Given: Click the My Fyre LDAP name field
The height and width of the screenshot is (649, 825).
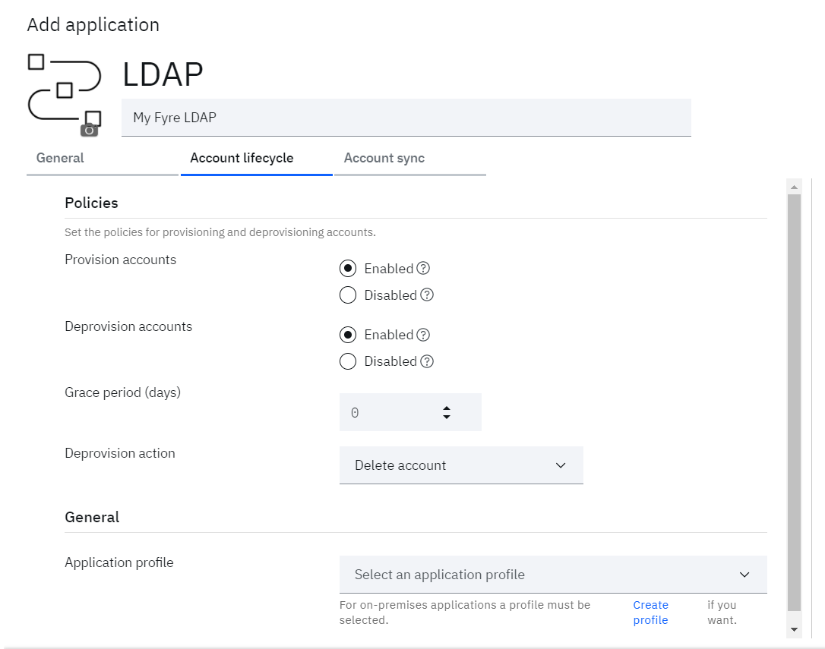Looking at the screenshot, I should (406, 118).
